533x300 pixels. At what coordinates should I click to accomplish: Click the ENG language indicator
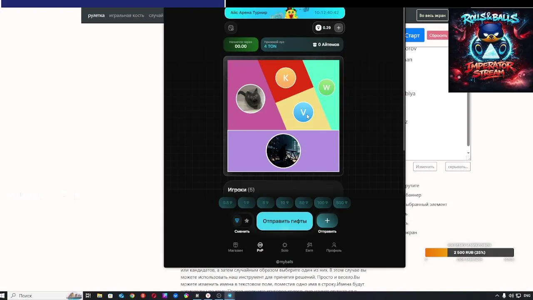pyautogui.click(x=527, y=296)
